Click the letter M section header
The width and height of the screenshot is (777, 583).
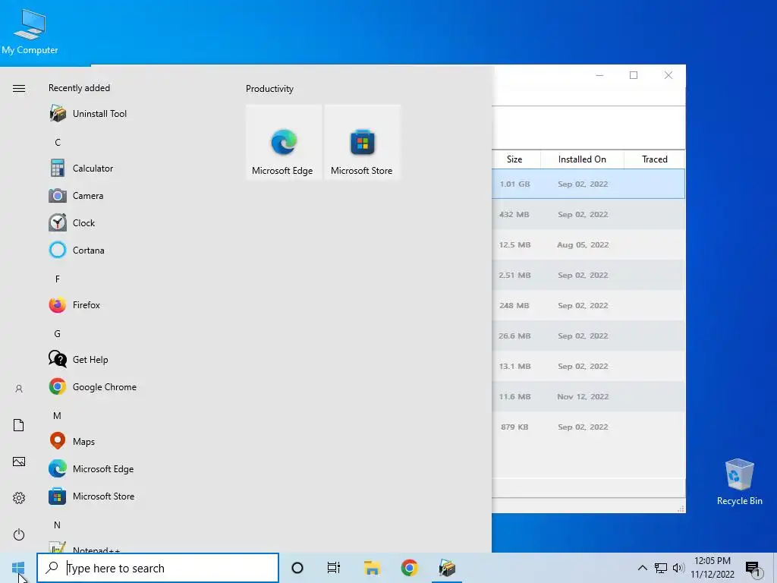tap(58, 415)
